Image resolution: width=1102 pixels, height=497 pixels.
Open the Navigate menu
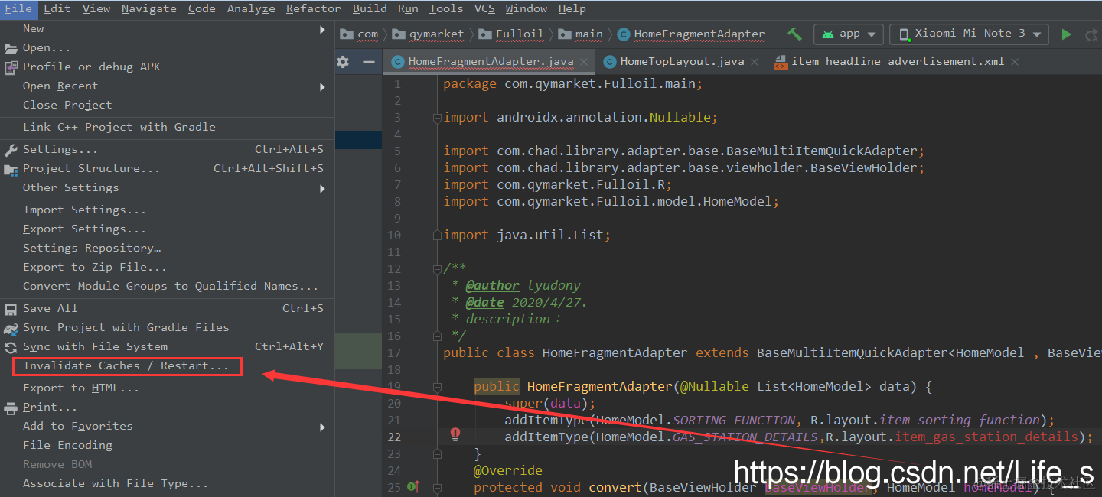click(148, 8)
